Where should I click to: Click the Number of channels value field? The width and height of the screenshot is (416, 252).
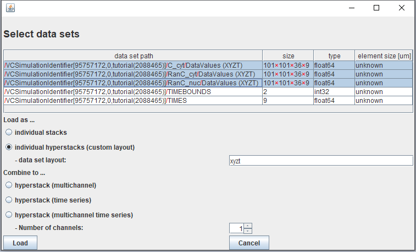click(237, 228)
